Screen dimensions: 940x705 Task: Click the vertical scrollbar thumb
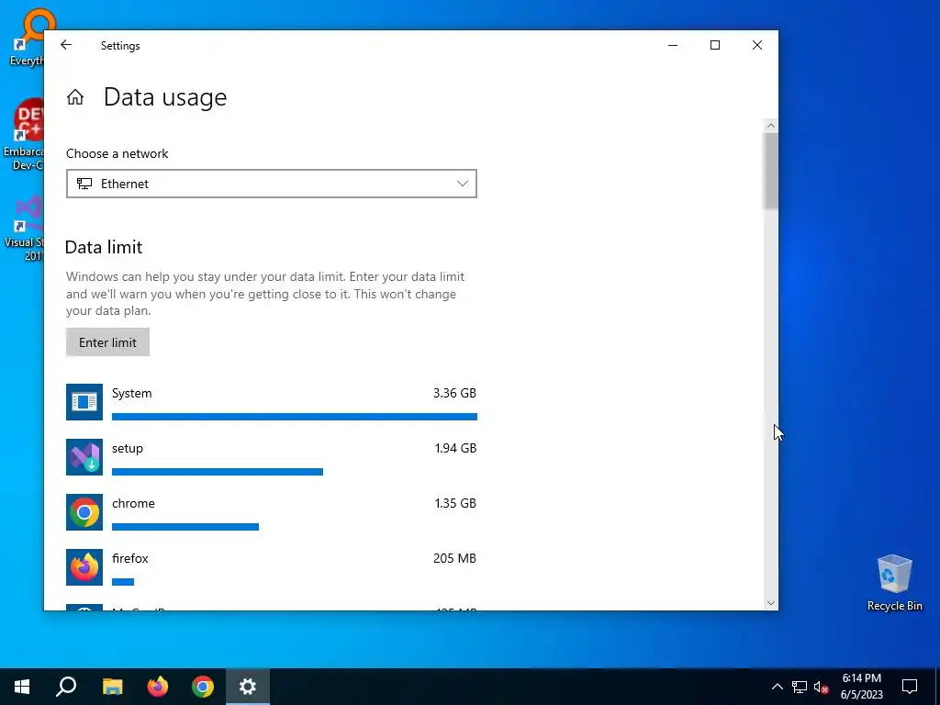tap(771, 172)
